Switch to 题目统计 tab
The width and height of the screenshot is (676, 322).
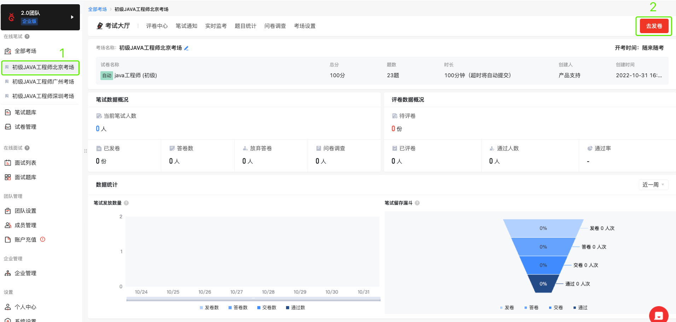tap(245, 26)
